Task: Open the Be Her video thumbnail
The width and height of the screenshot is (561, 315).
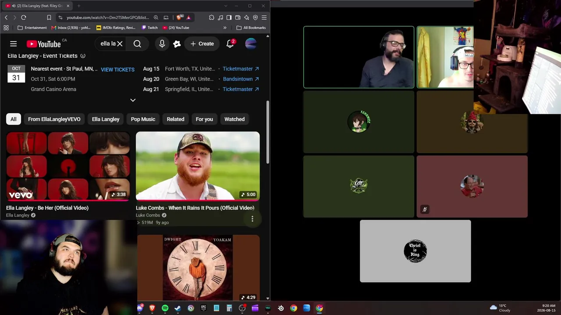Action: [68, 166]
